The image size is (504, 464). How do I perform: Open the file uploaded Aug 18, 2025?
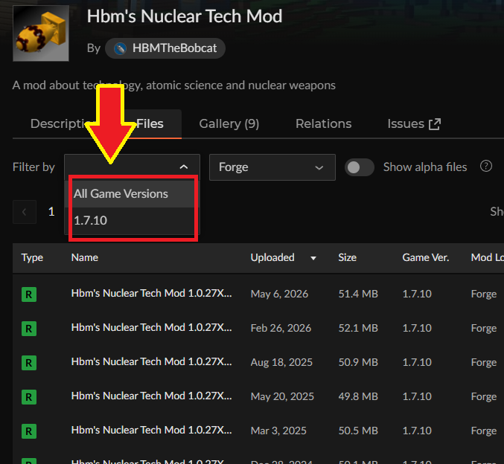pos(151,362)
